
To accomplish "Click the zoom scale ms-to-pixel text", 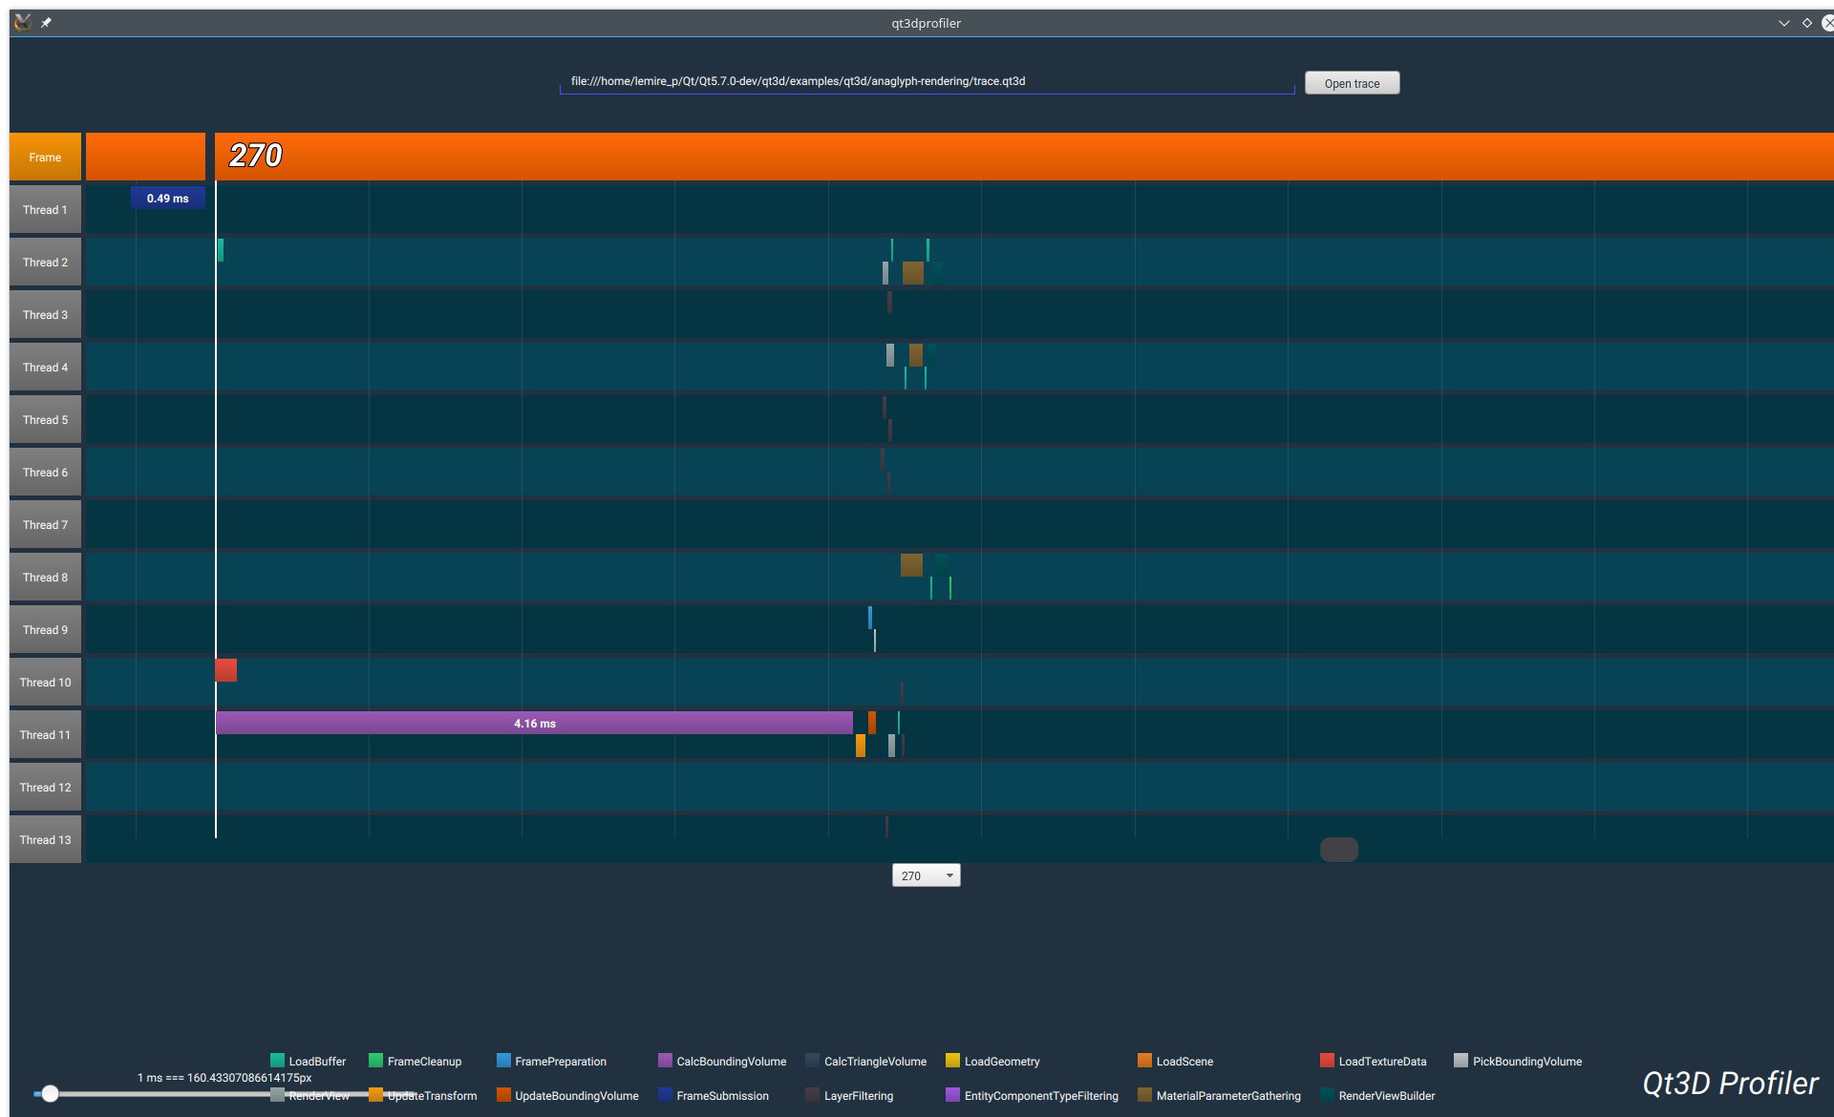I will [x=224, y=1078].
